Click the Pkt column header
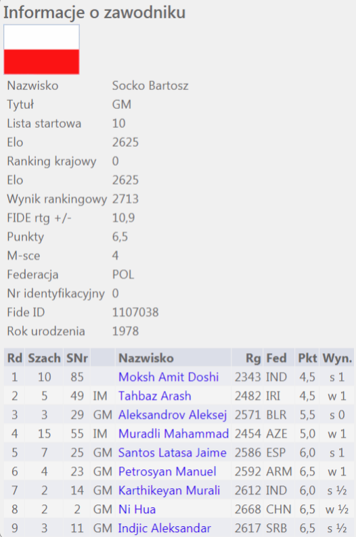The image size is (356, 537). (307, 358)
